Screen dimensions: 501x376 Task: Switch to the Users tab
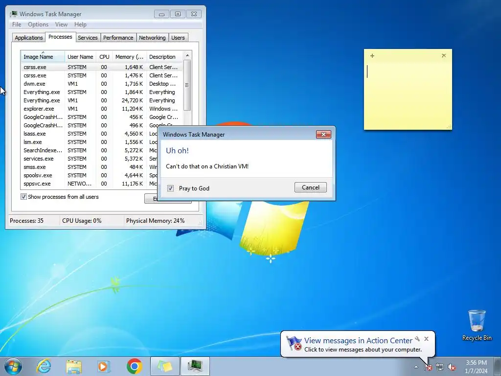(178, 38)
